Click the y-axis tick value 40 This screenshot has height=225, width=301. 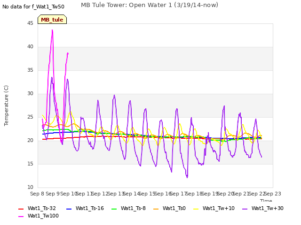pos(30,47)
